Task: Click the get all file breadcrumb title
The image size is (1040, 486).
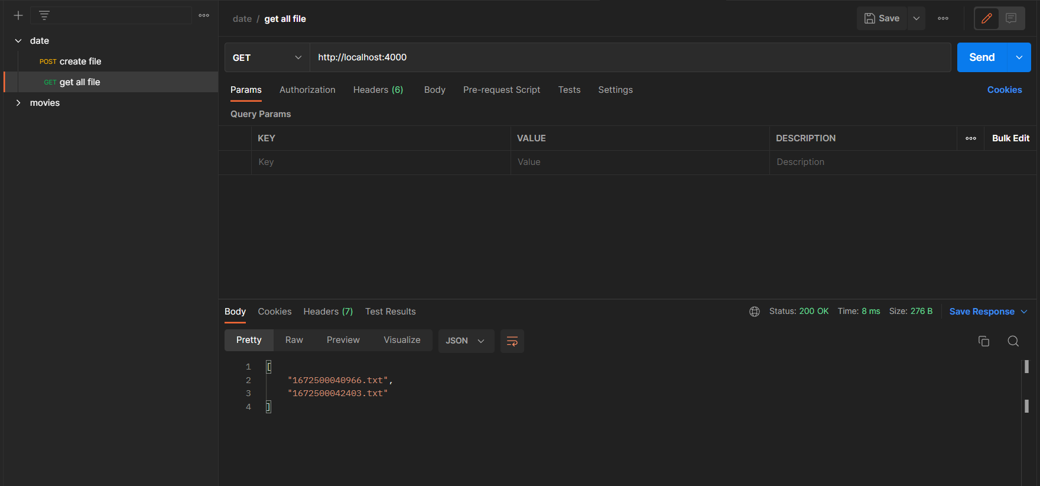Action: tap(285, 19)
